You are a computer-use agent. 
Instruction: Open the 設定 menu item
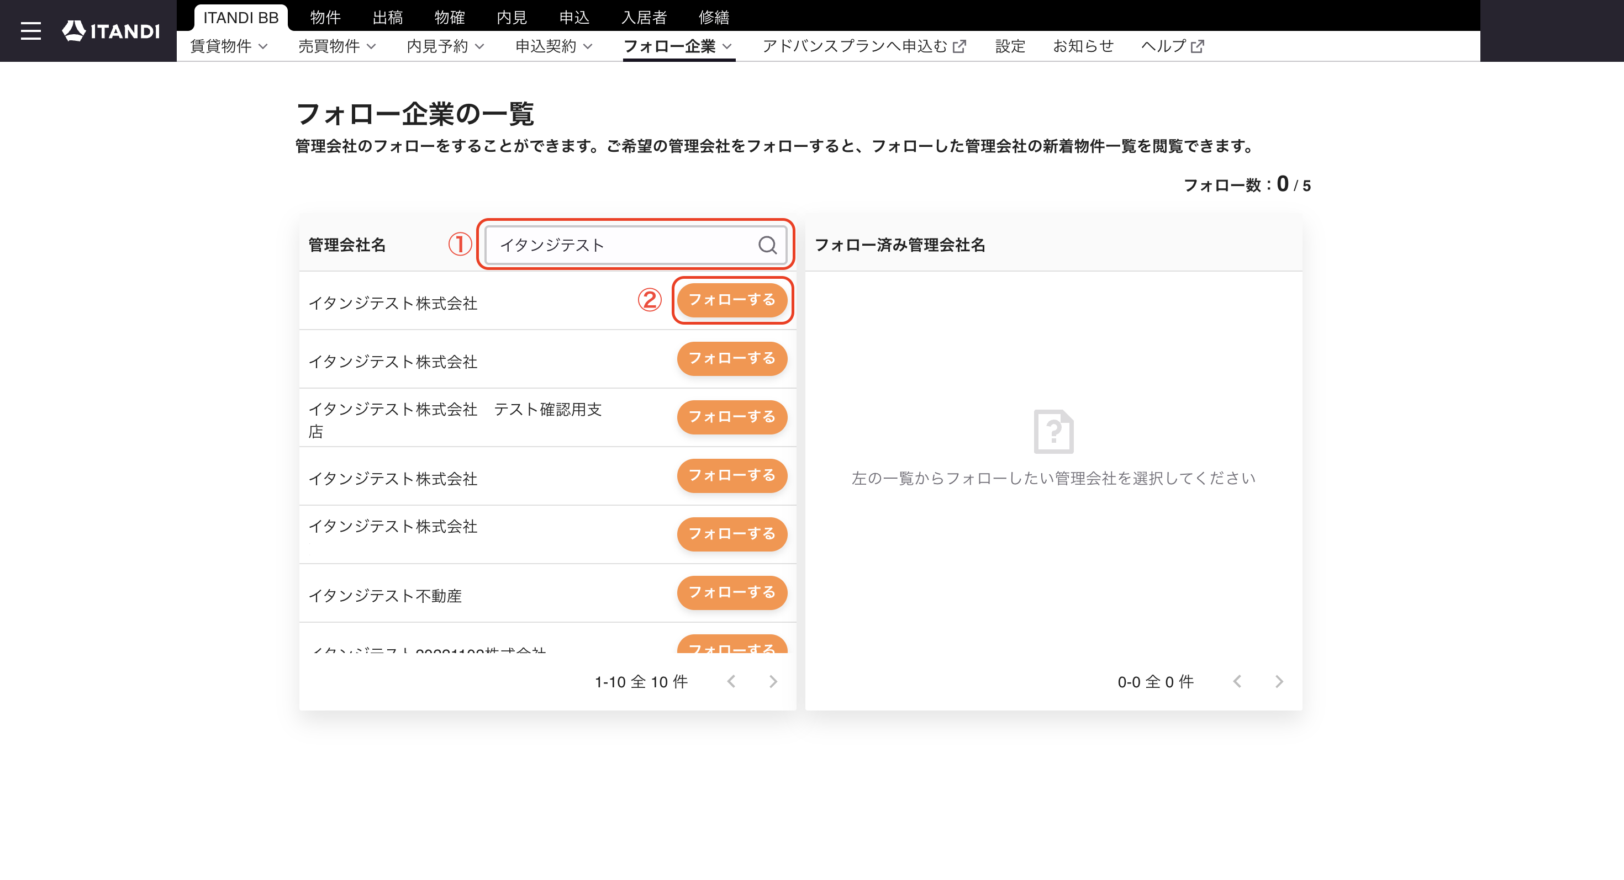coord(1010,46)
